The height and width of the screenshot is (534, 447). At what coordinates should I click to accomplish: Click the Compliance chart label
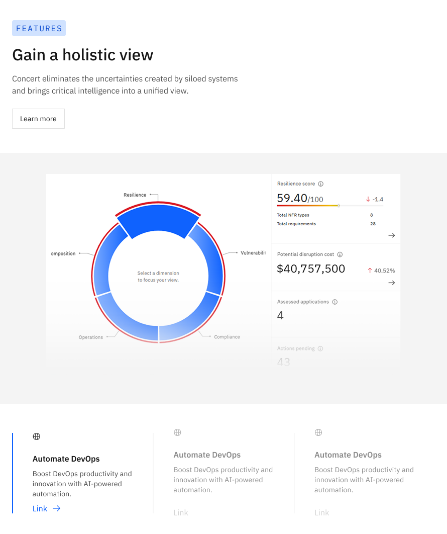click(227, 337)
